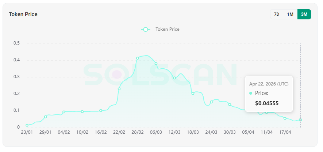The height and width of the screenshot is (152, 323).
Task: Click the first data point at 23/01
Action: point(27,125)
